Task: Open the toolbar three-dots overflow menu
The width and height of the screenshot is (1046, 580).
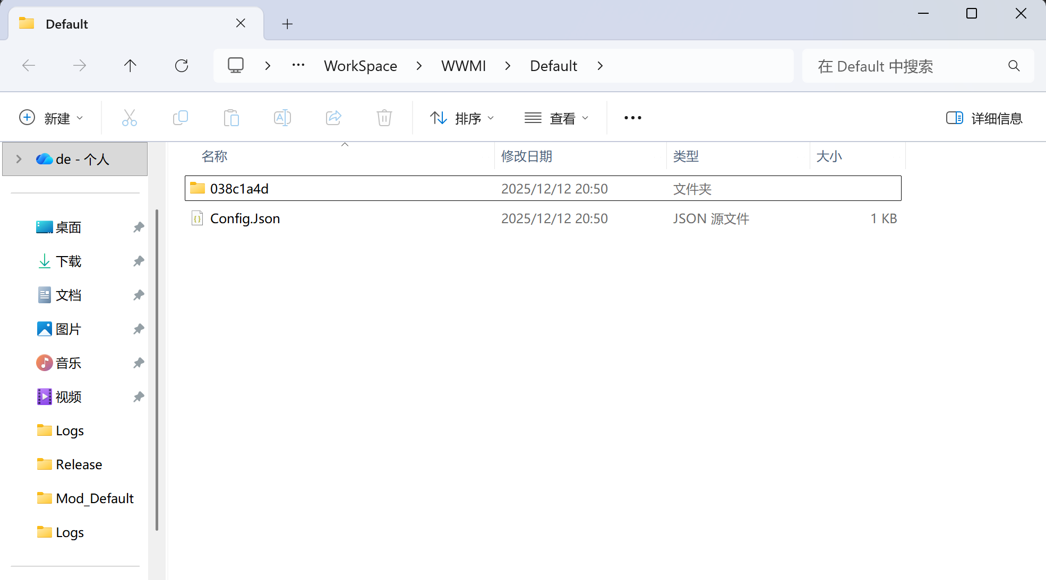Action: [x=632, y=118]
